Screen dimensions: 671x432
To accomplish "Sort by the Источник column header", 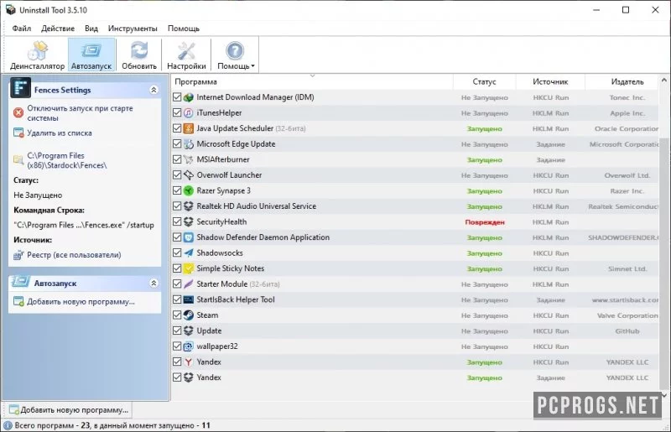I will 550,81.
